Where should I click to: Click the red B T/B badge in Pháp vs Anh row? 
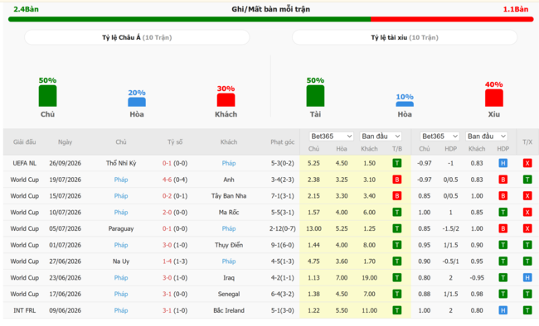(396, 180)
